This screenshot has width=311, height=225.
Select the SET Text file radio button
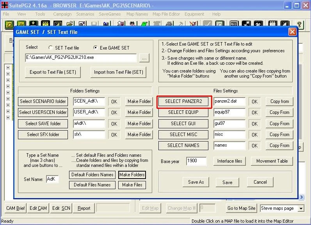coord(51,48)
